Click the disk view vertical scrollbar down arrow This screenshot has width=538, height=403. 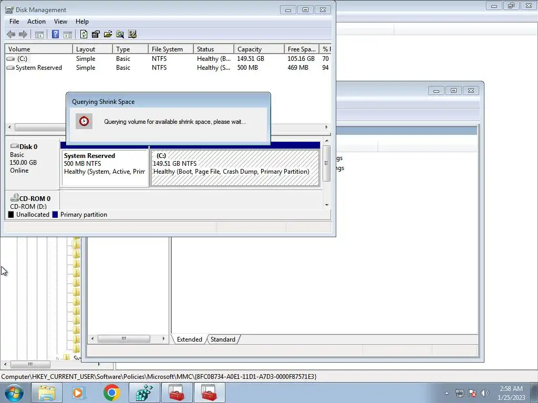click(327, 205)
